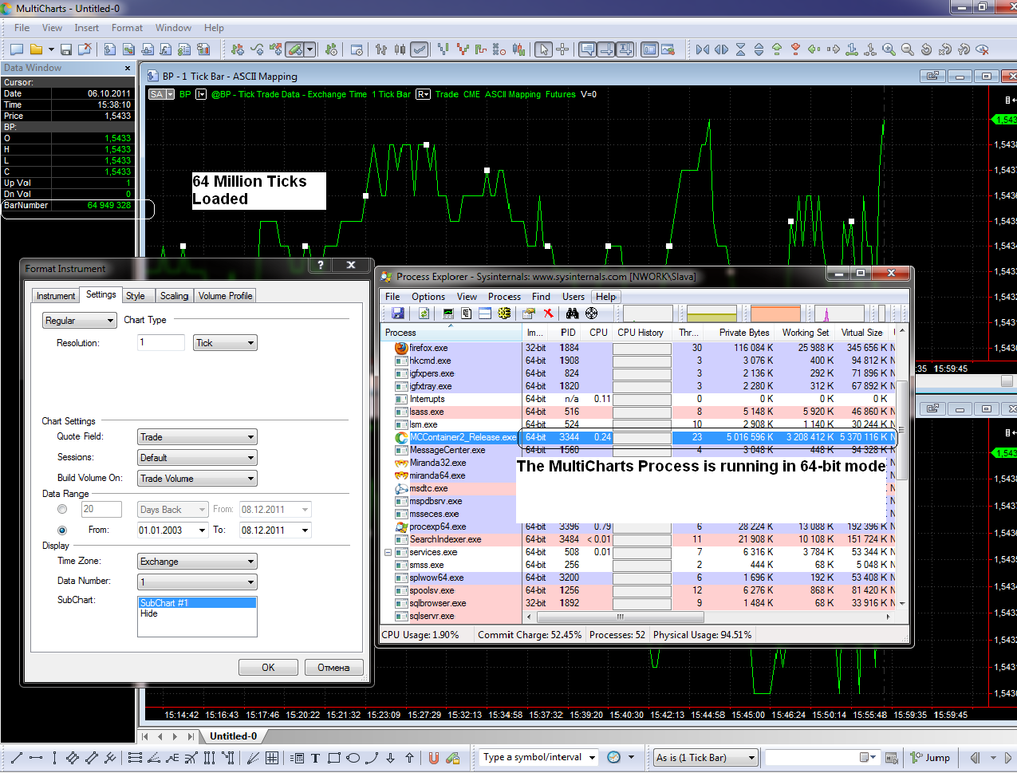This screenshot has height=773, width=1017.
Task: Click the bar chart type icon
Action: pos(381,49)
